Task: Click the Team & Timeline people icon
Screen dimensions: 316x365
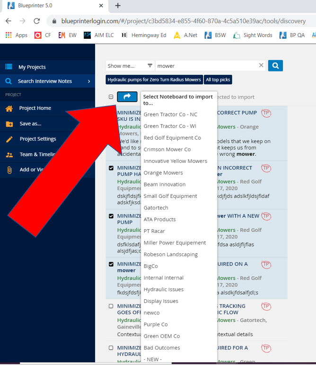Action: [x=9, y=154]
